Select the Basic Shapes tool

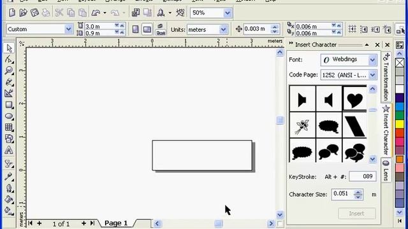click(9, 139)
